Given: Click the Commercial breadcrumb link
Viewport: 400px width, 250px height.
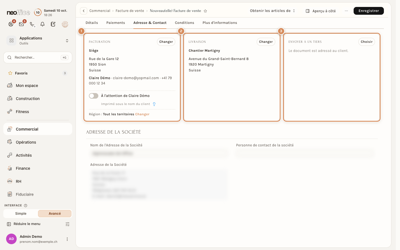Looking at the screenshot, I should tap(100, 11).
